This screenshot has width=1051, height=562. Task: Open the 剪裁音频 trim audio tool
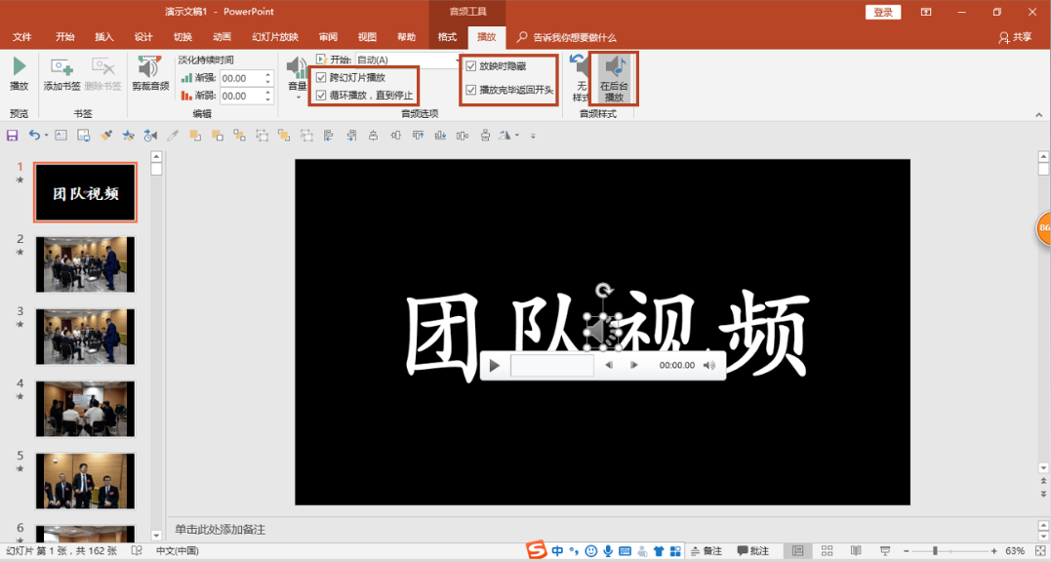click(149, 72)
